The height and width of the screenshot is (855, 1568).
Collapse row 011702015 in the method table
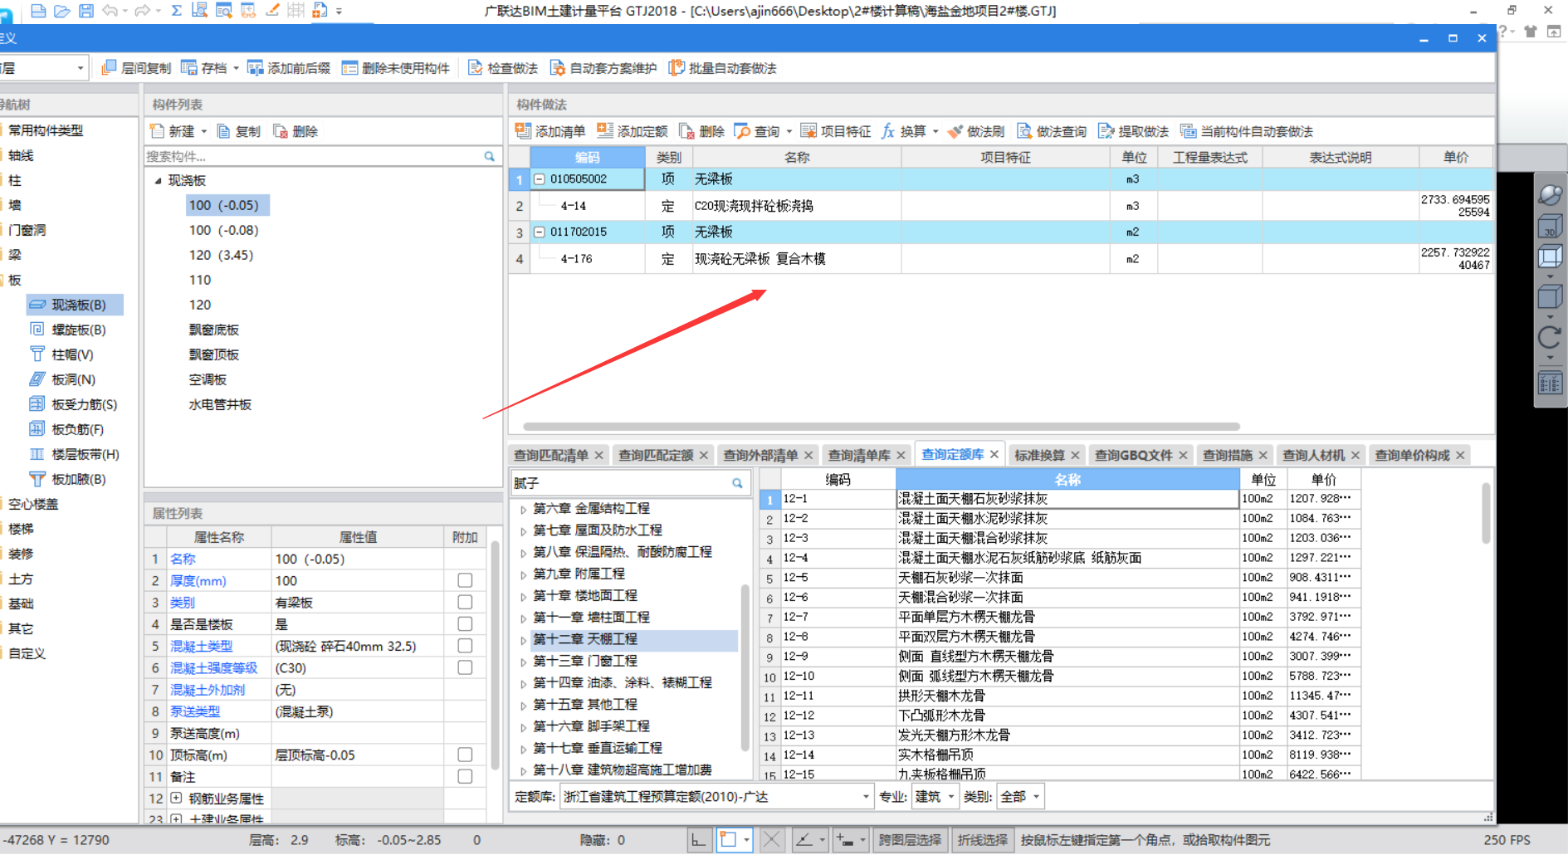coord(539,232)
